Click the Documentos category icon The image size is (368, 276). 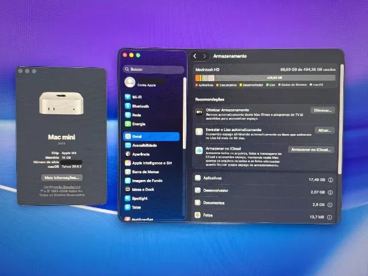[198, 202]
